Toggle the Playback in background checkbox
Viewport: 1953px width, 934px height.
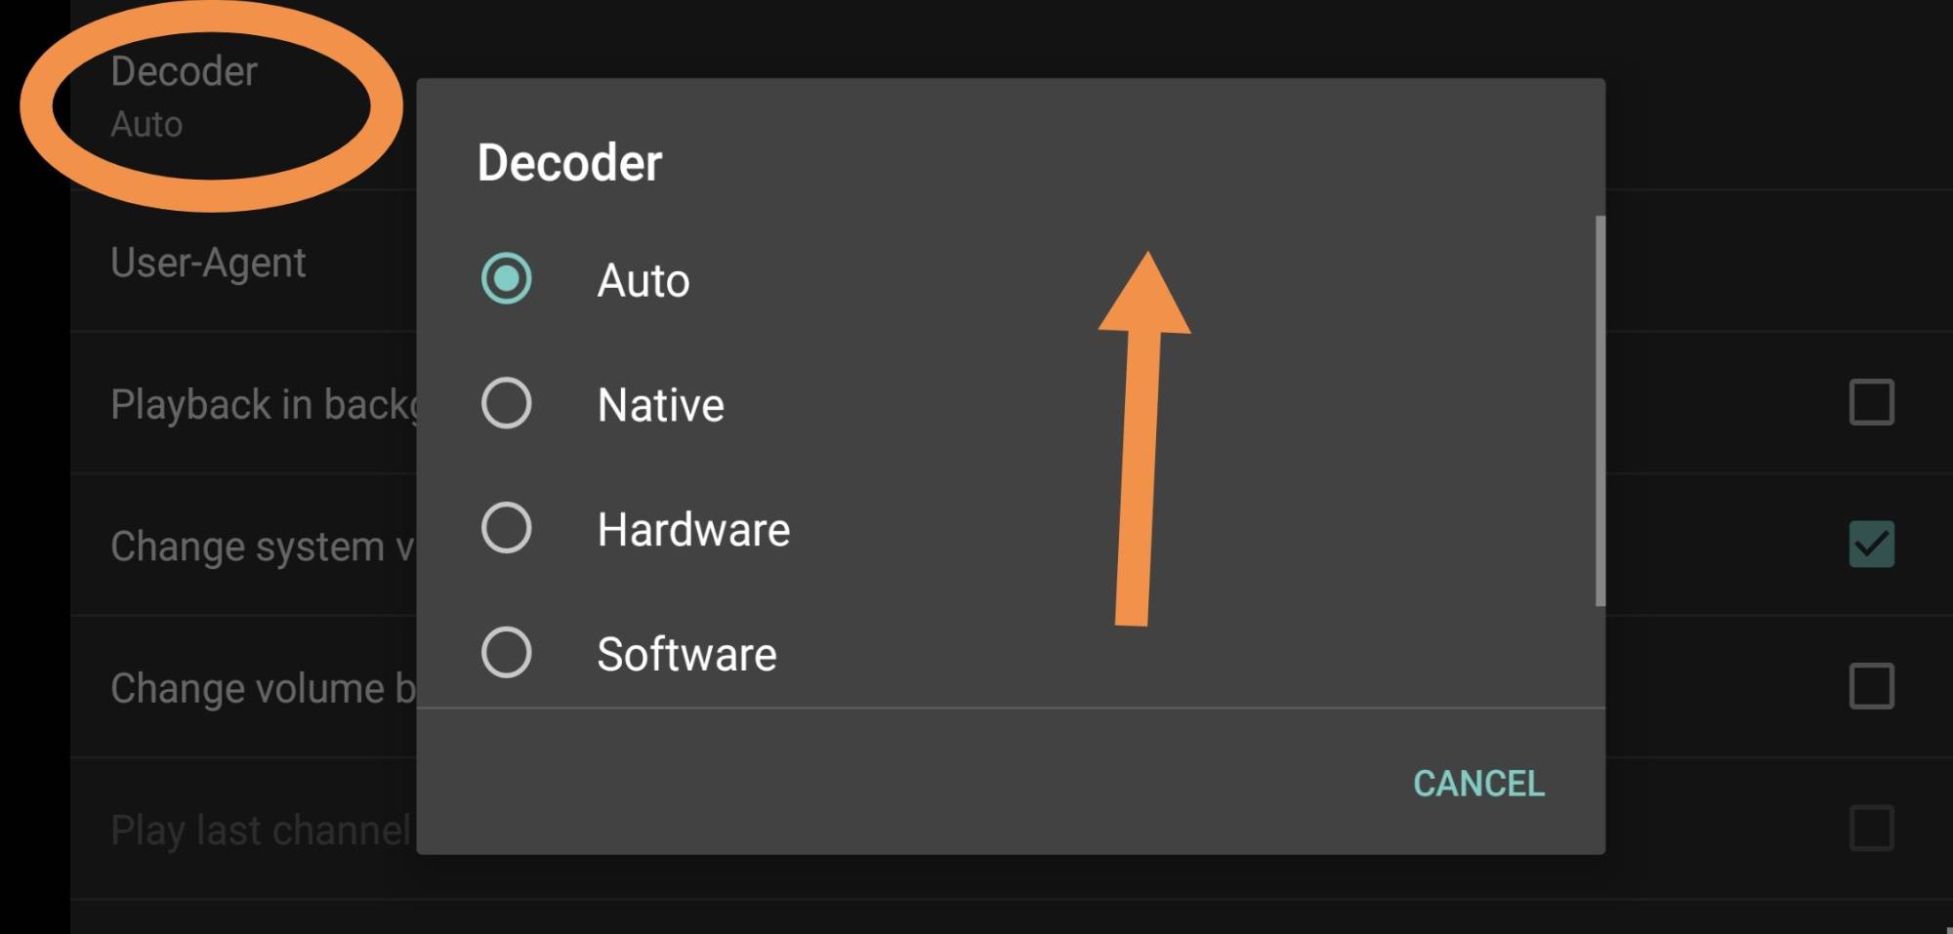tap(1871, 402)
